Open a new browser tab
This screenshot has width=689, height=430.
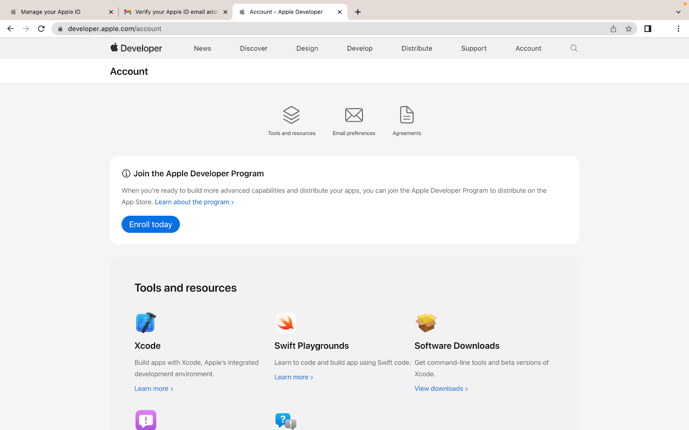point(358,12)
